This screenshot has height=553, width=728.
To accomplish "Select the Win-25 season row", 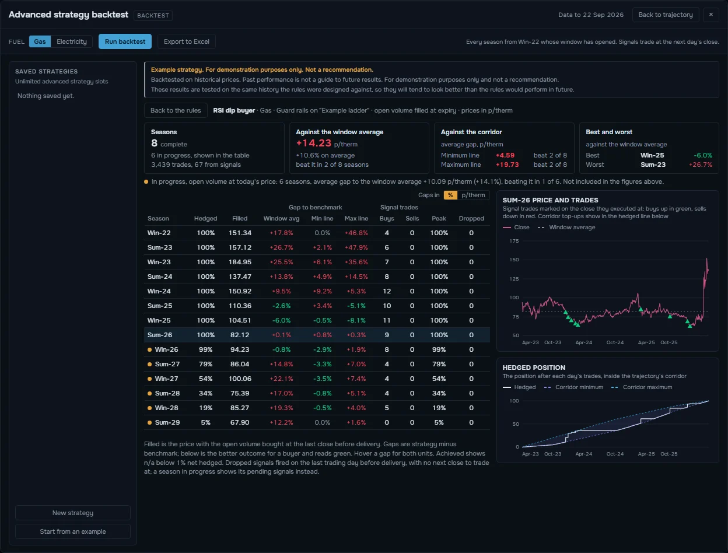I will tap(317, 320).
